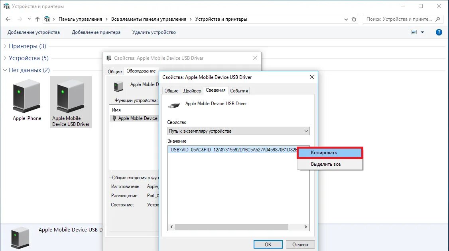Click Devices and Printers title bar icon

[6, 6]
